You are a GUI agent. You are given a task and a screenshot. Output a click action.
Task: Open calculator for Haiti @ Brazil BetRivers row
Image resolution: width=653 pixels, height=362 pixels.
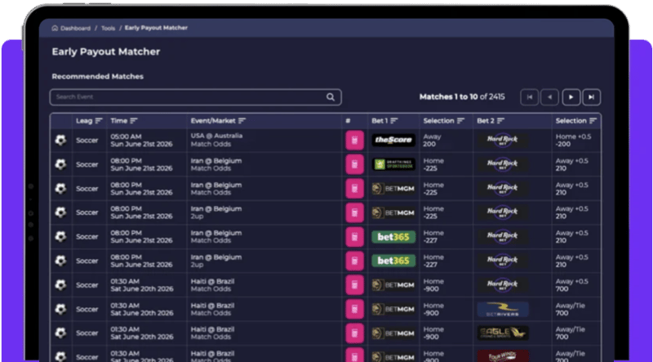354,309
